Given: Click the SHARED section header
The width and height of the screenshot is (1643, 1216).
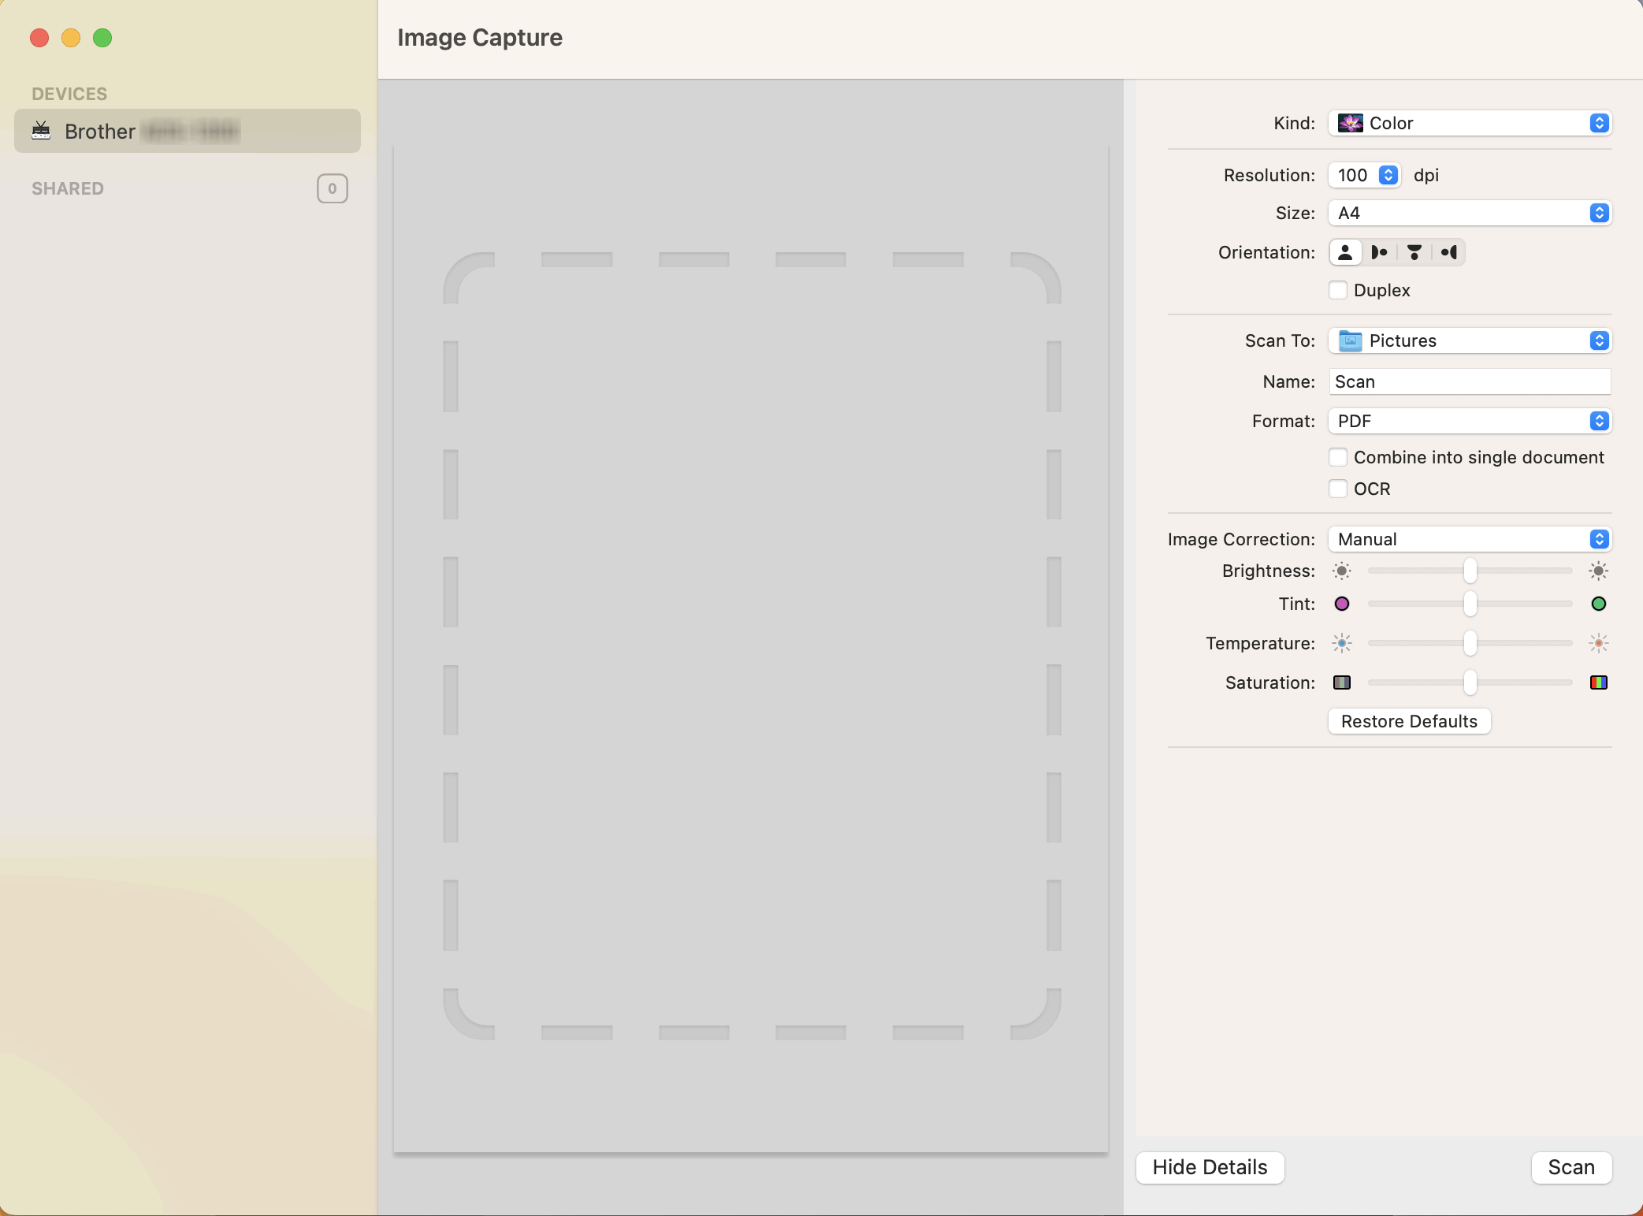Looking at the screenshot, I should click(x=68, y=188).
